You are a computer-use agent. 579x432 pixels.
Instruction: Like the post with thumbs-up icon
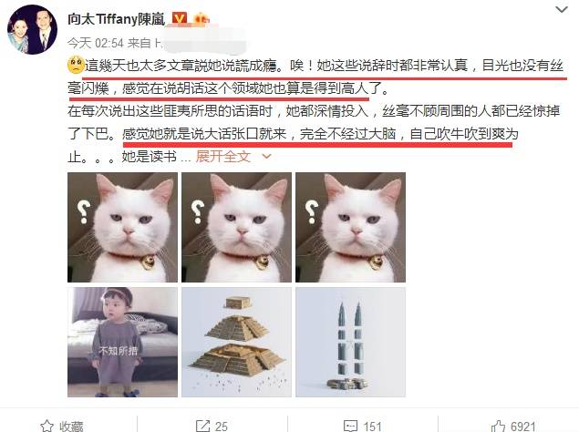point(498,426)
